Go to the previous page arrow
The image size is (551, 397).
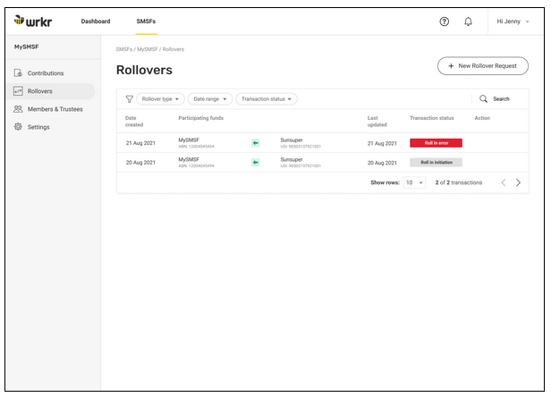point(504,182)
